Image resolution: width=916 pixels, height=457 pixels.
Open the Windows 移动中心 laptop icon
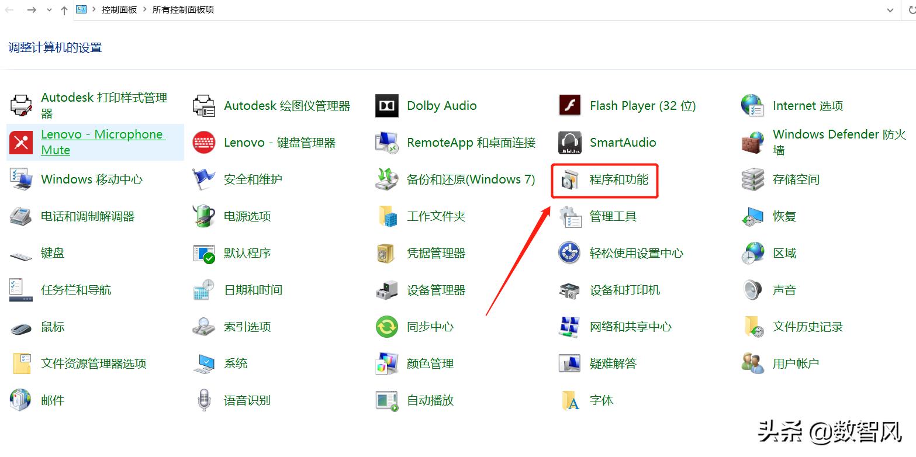21,179
